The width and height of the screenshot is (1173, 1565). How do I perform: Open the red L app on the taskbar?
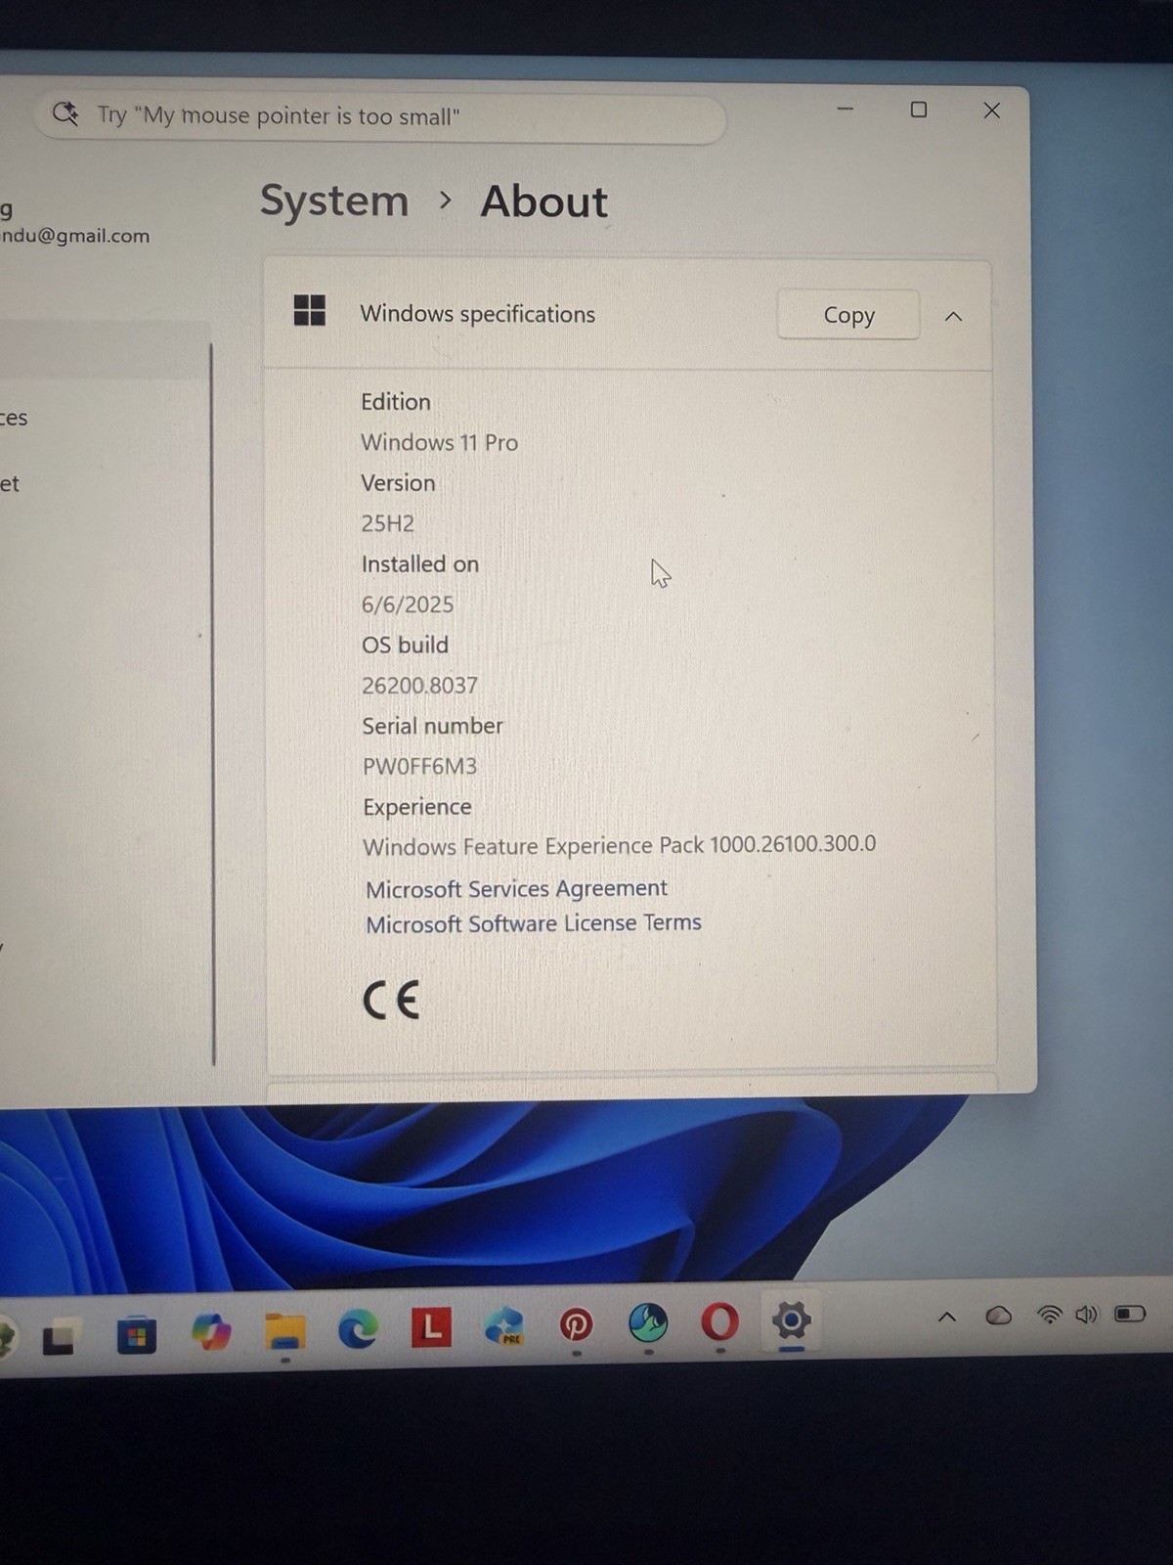point(431,1326)
